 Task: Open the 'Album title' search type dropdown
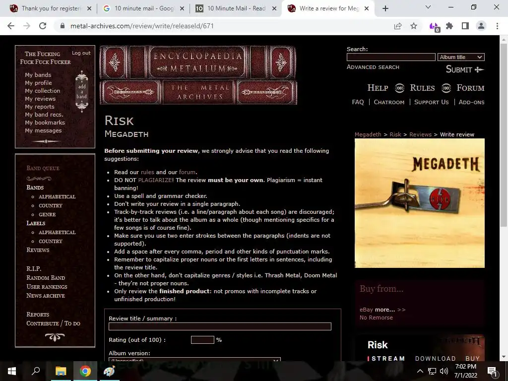click(x=461, y=57)
